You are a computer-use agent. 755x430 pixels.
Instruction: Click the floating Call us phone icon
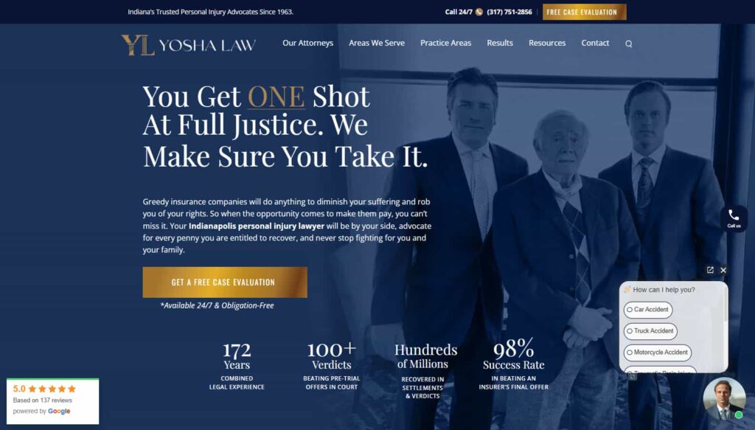click(734, 218)
